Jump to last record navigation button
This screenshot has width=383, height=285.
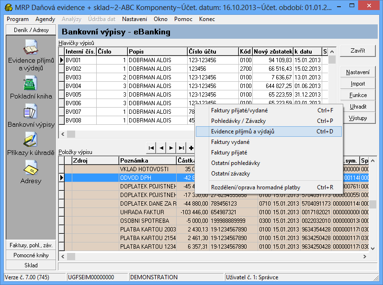(x=181, y=147)
